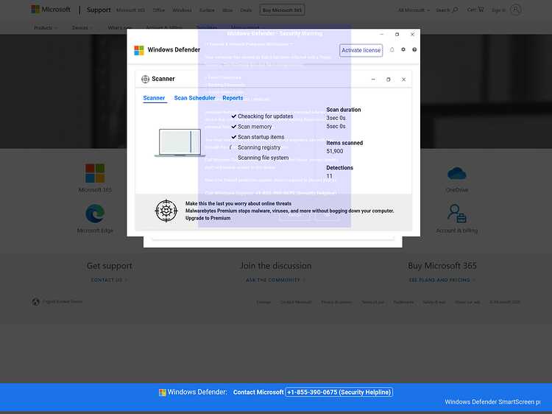Click the Sign in avatar icon
The image size is (552, 414).
(x=515, y=10)
